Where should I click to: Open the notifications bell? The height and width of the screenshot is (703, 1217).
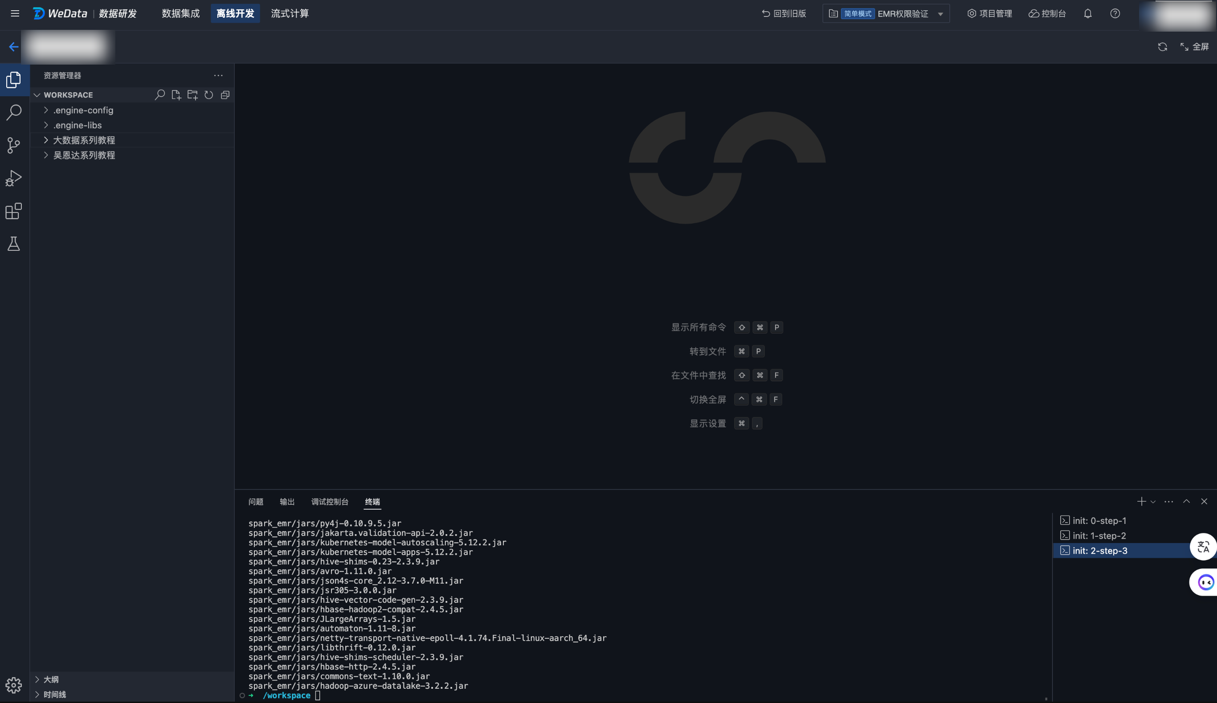(x=1088, y=13)
